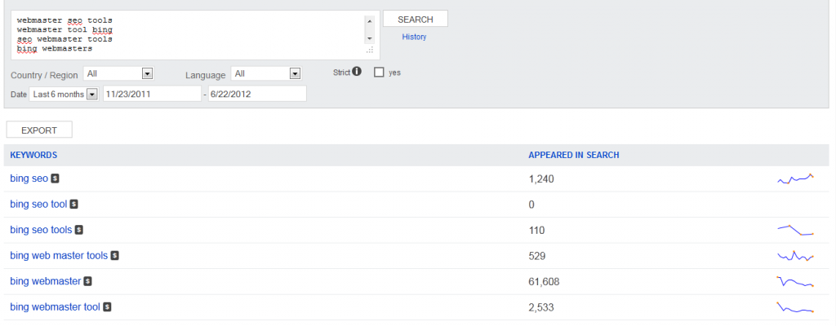Open trend sparkline for bing webmaster tool
This screenshot has width=836, height=326.
[x=795, y=307]
